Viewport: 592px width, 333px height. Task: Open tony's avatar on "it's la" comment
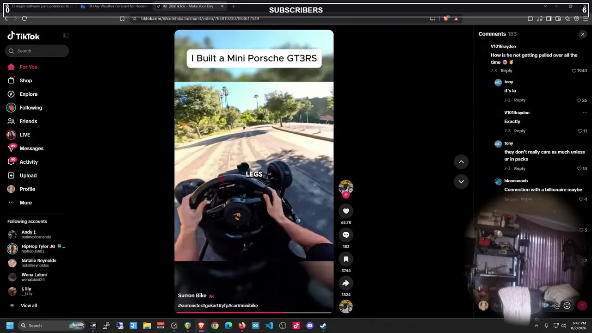498,82
